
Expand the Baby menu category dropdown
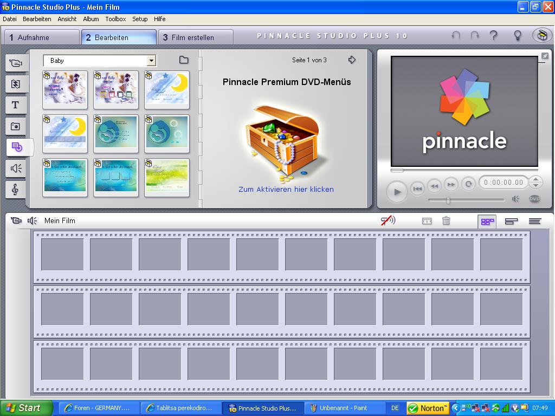tap(152, 61)
